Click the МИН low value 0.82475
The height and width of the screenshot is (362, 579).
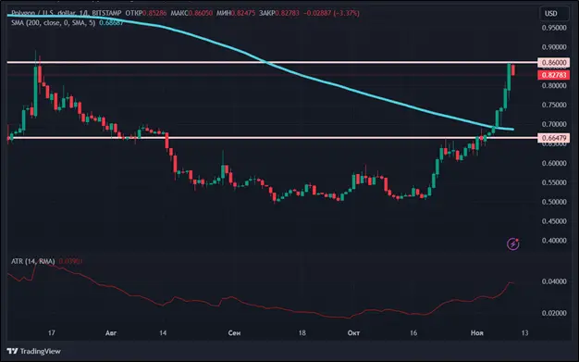click(x=243, y=13)
